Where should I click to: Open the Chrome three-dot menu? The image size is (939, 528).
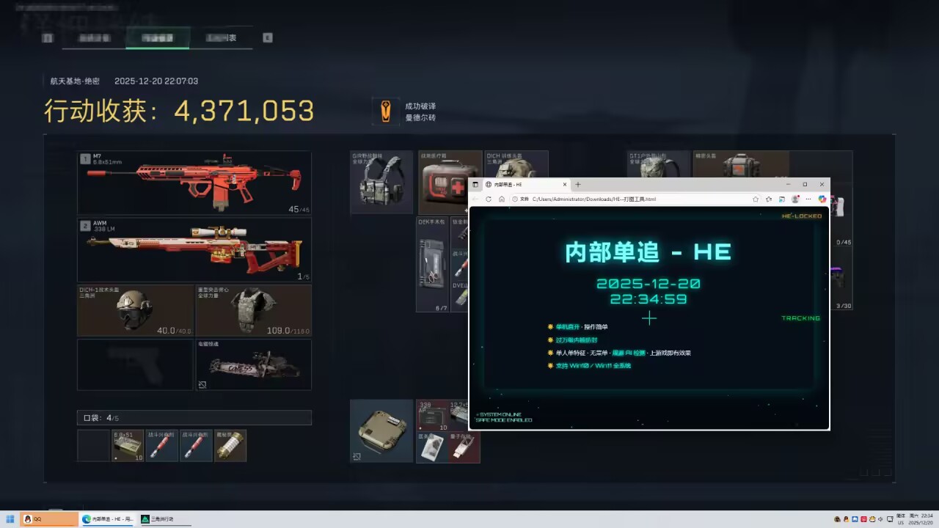(x=808, y=199)
